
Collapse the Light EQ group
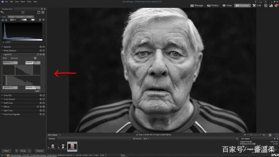[x=2, y=54]
